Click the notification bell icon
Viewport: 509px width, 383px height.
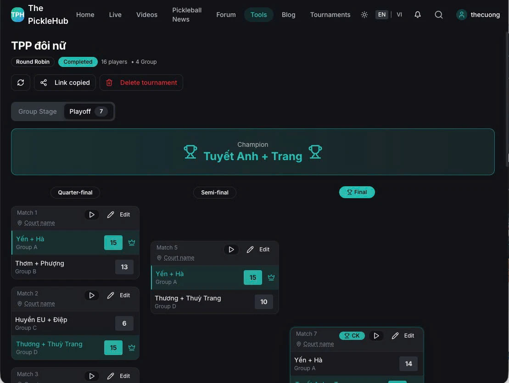click(417, 15)
